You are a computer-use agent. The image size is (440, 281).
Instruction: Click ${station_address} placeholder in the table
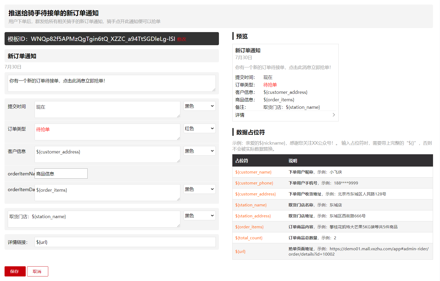(x=253, y=216)
